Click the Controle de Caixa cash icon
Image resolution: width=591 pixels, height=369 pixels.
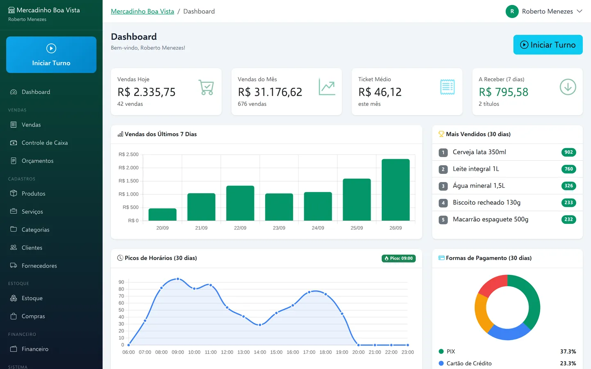14,143
